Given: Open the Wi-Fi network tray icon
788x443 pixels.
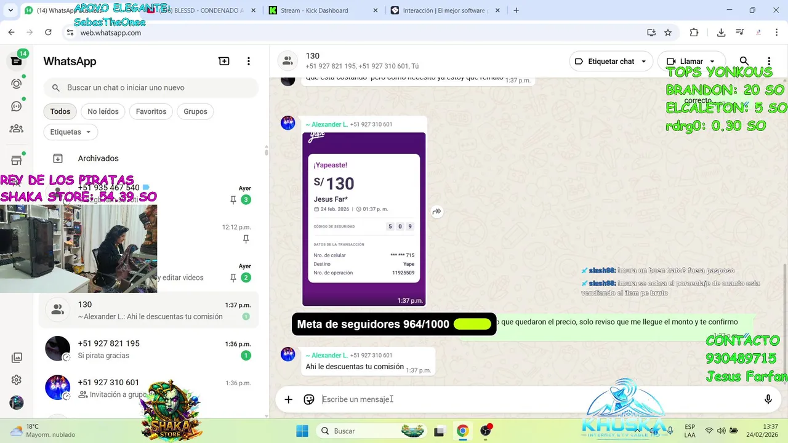Looking at the screenshot, I should click(709, 431).
